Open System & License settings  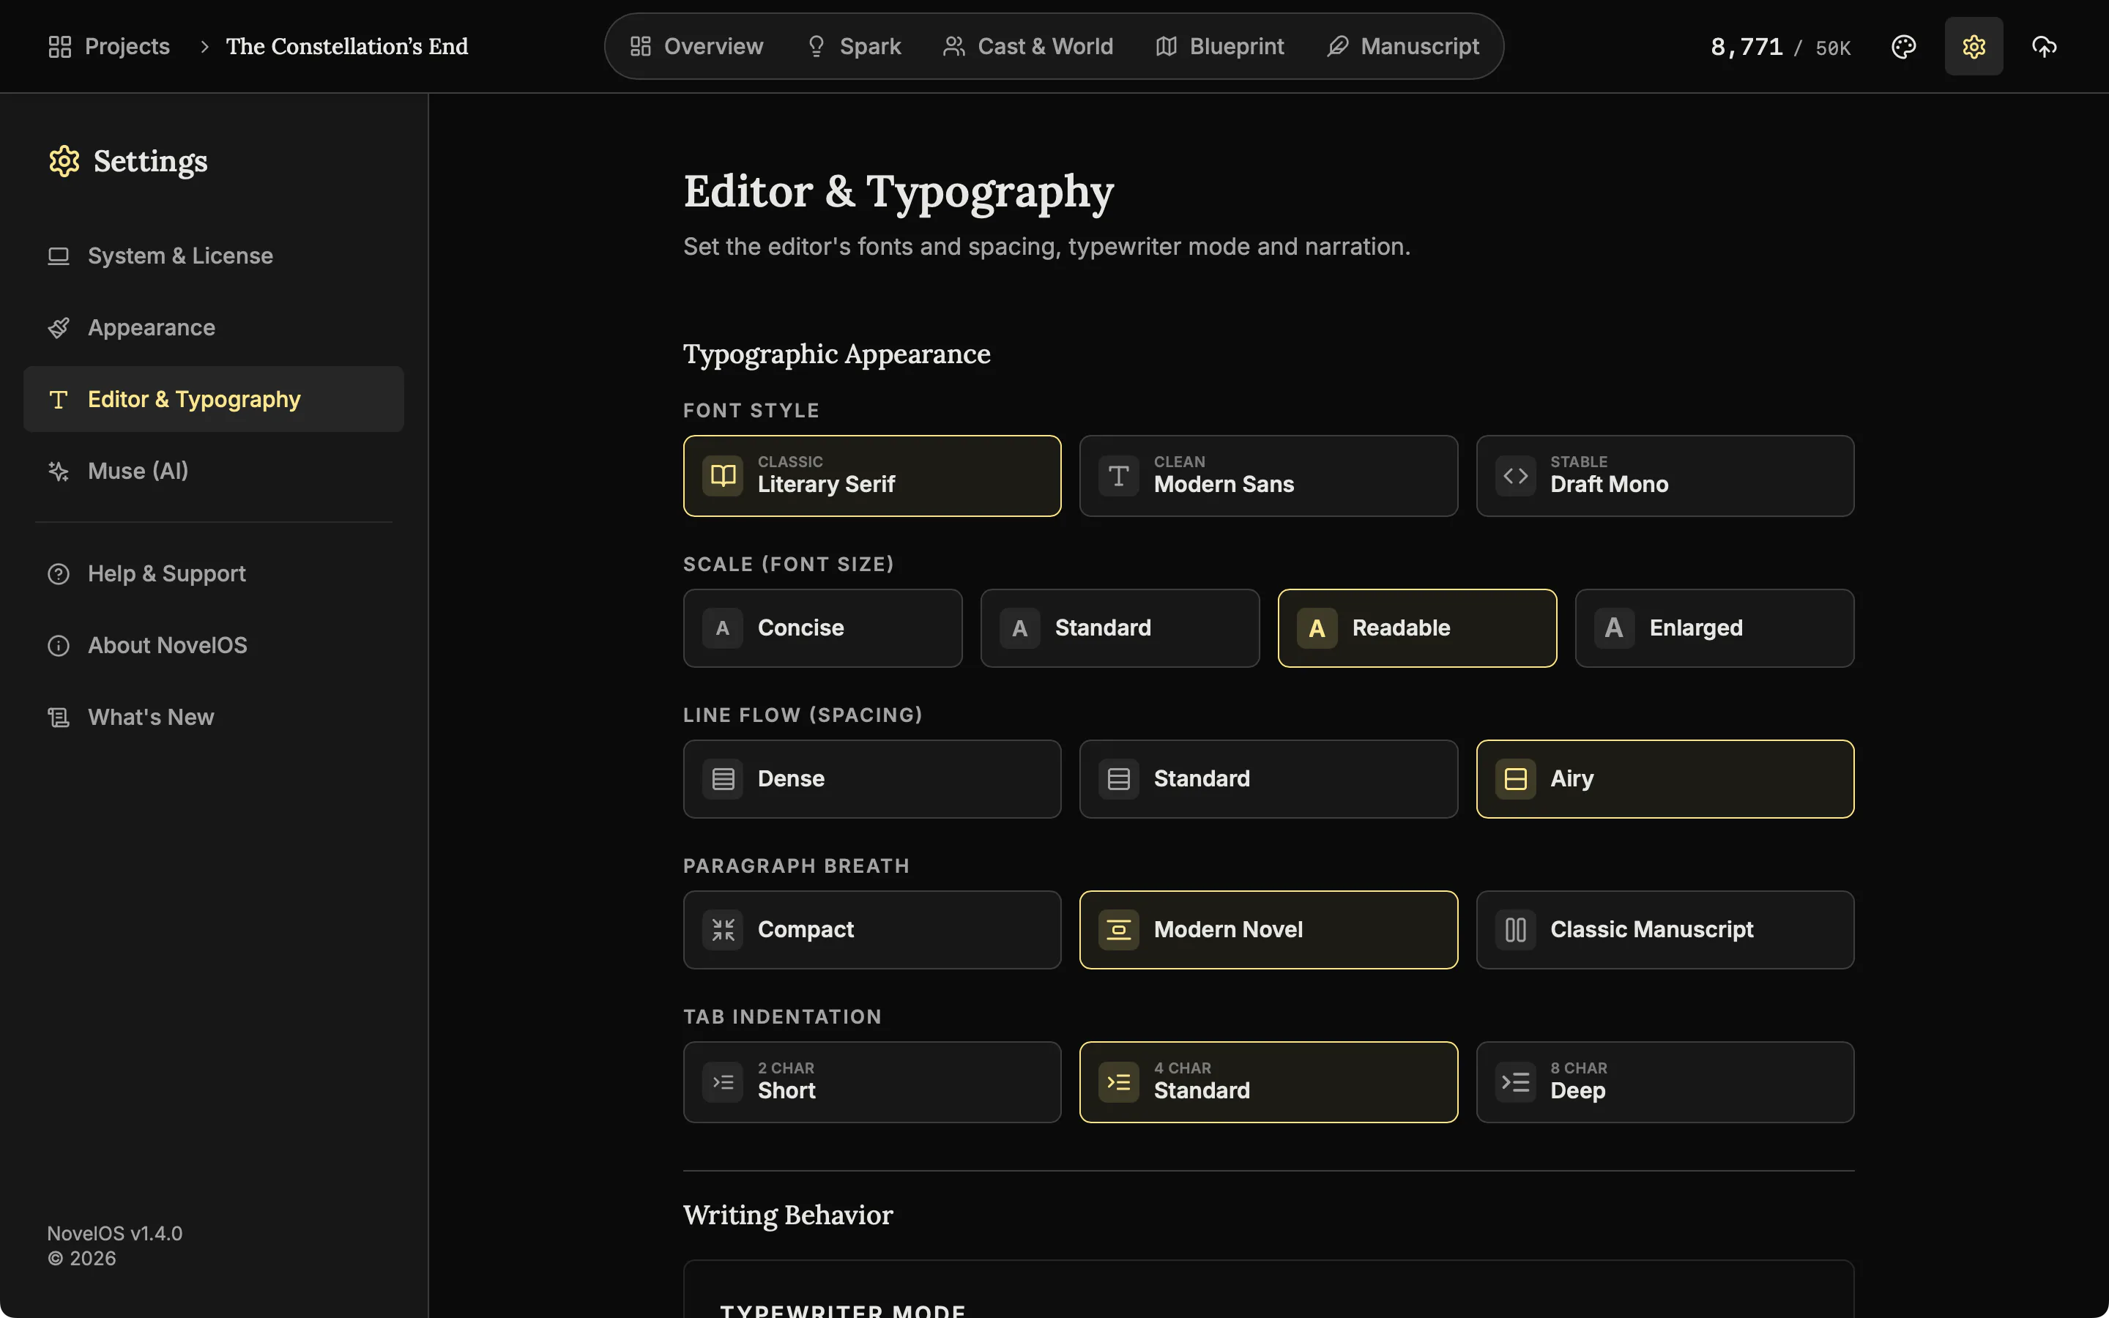(x=214, y=256)
